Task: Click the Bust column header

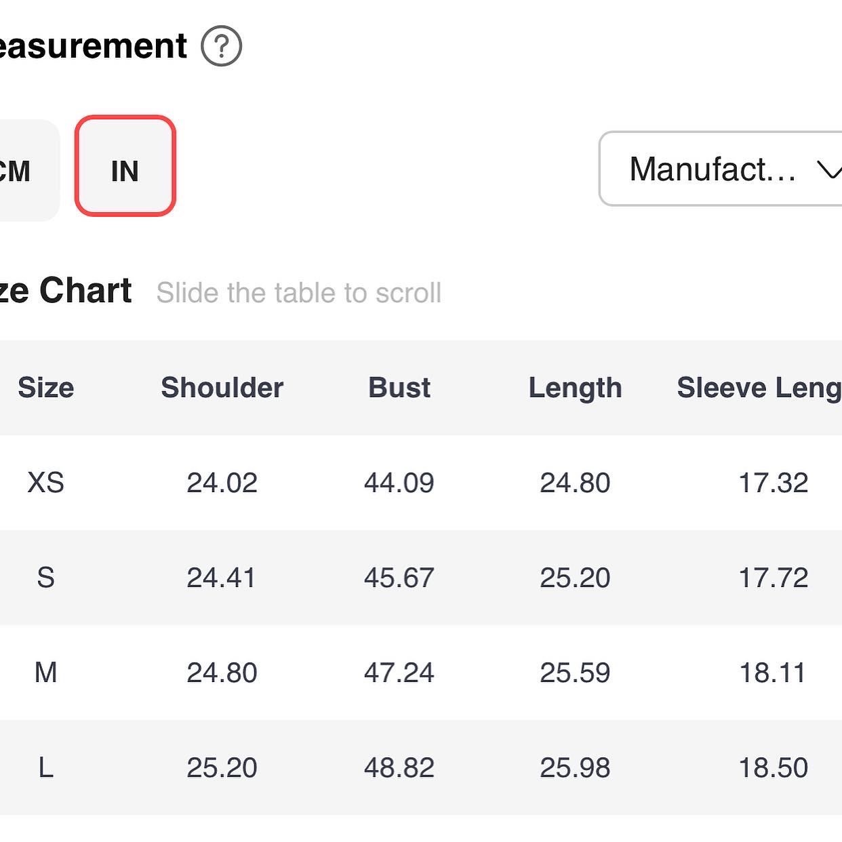Action: (x=399, y=388)
